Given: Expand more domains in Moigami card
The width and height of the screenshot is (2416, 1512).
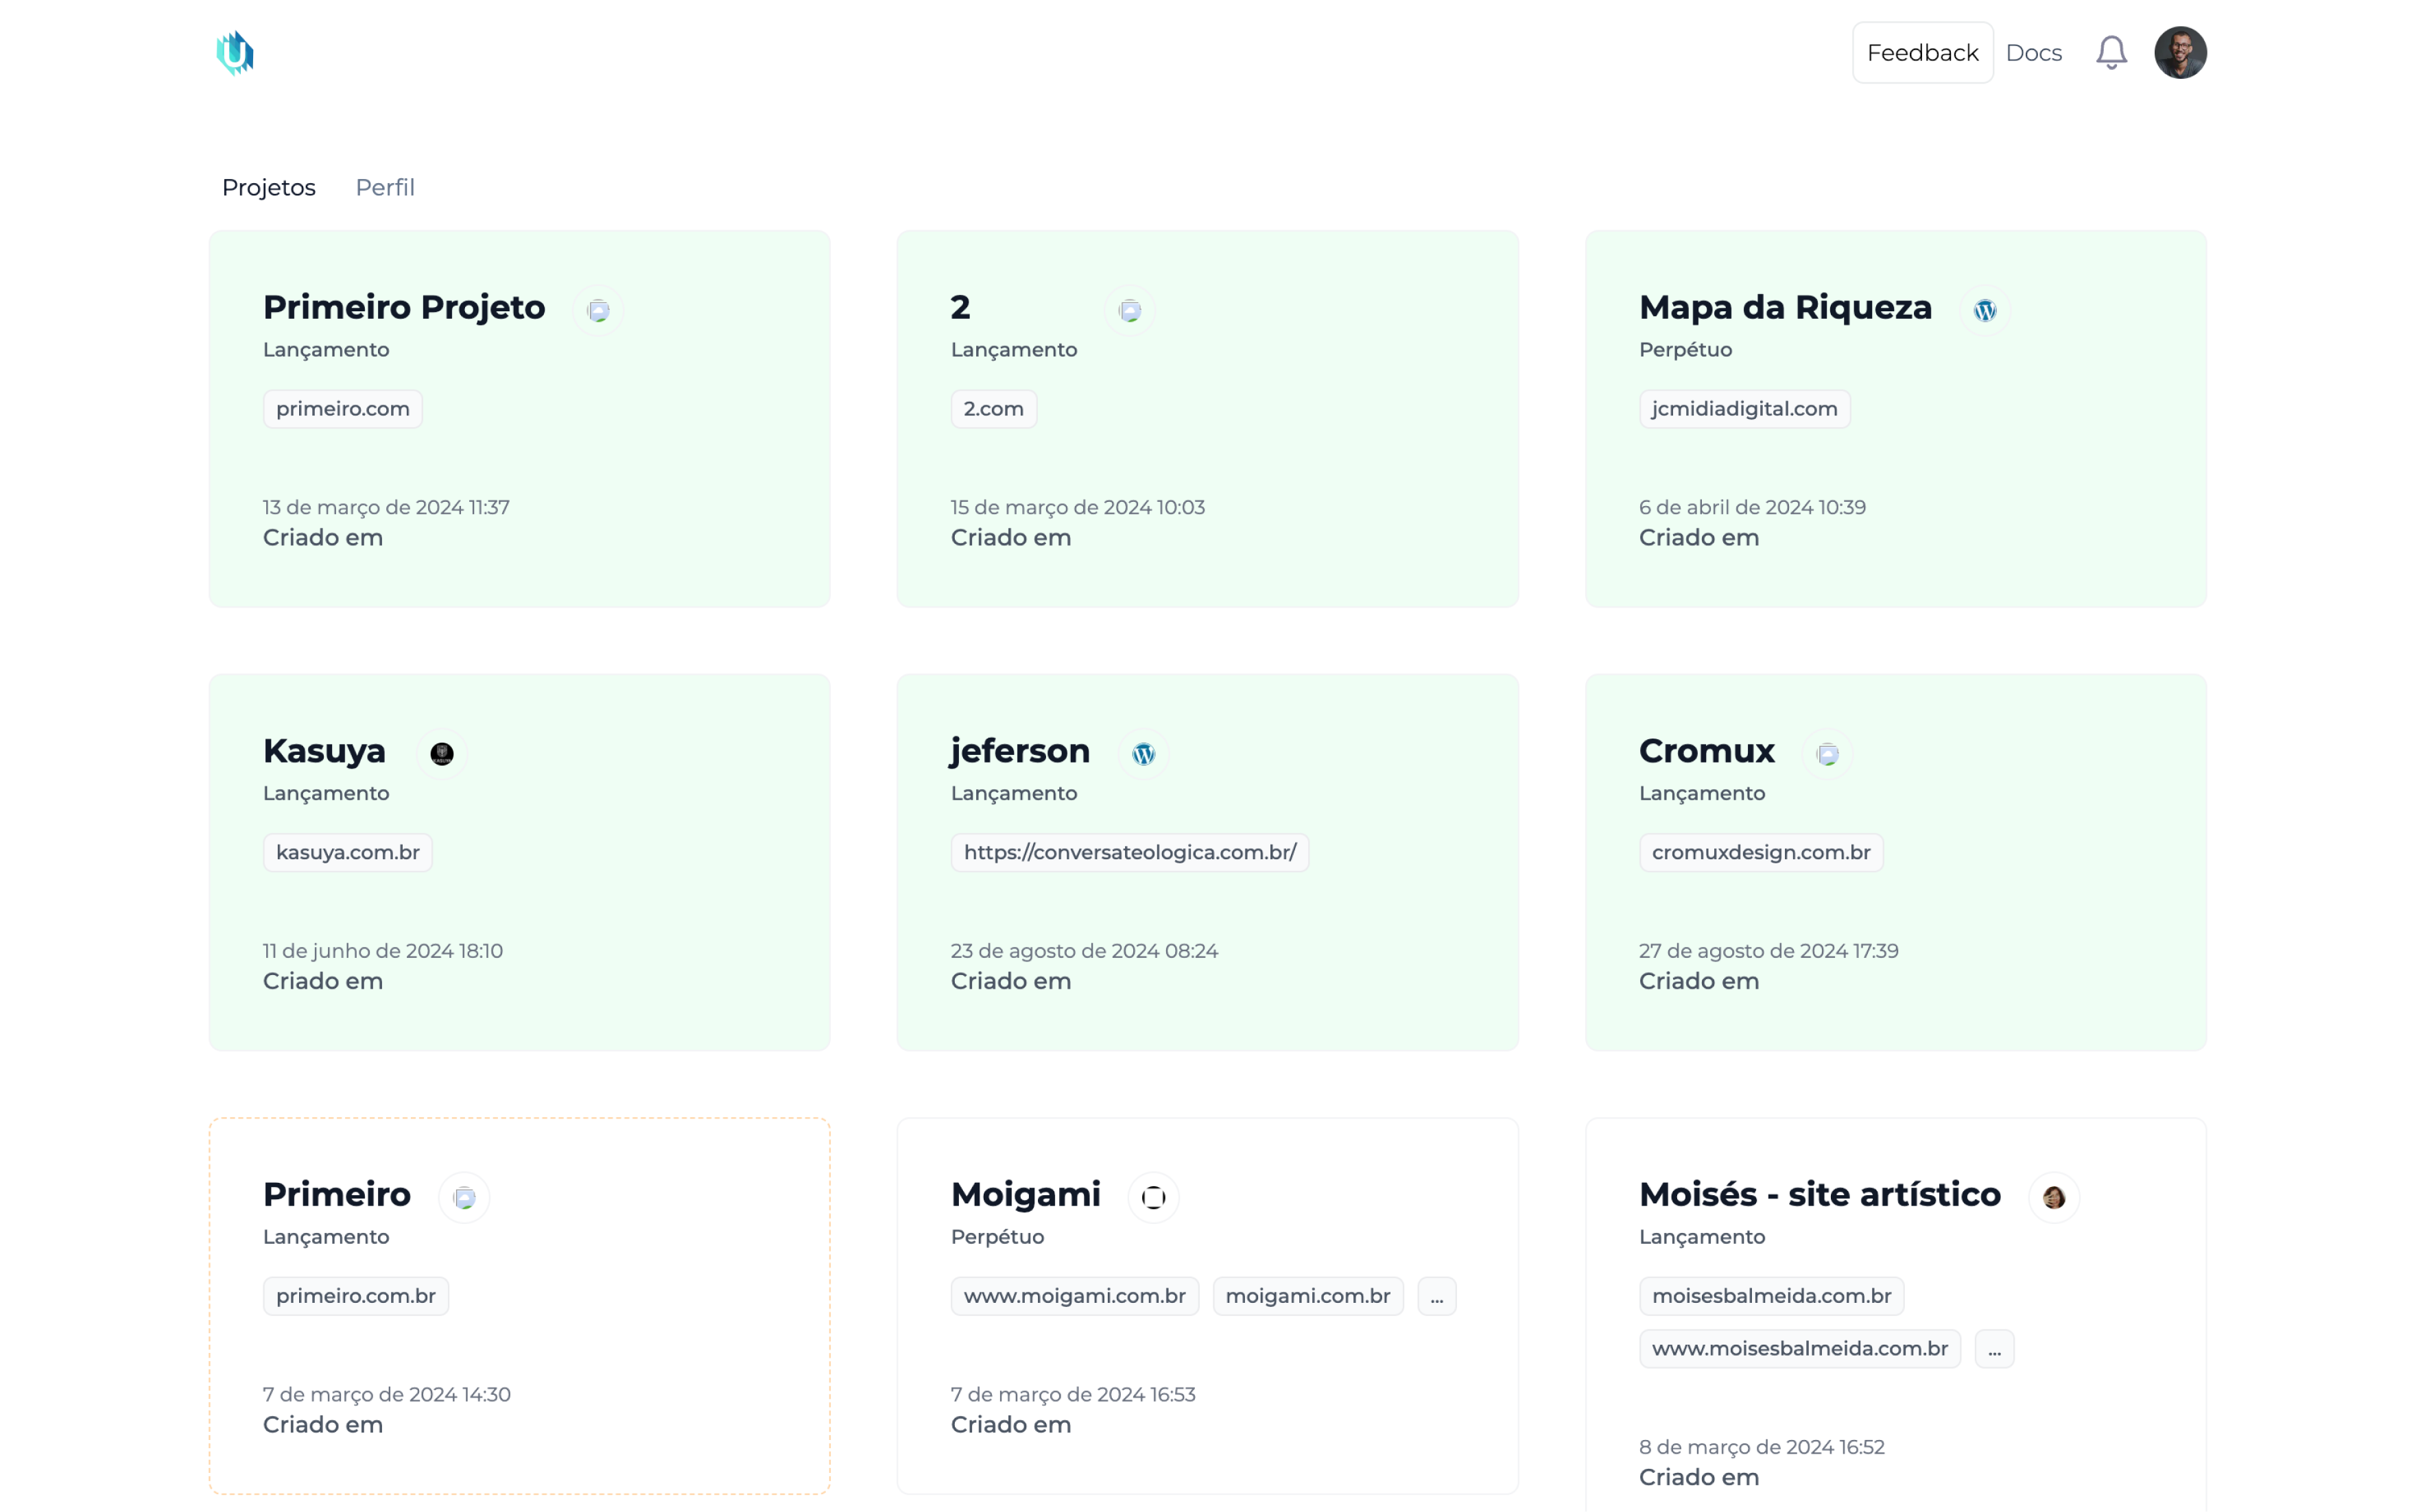Looking at the screenshot, I should click(x=1436, y=1296).
